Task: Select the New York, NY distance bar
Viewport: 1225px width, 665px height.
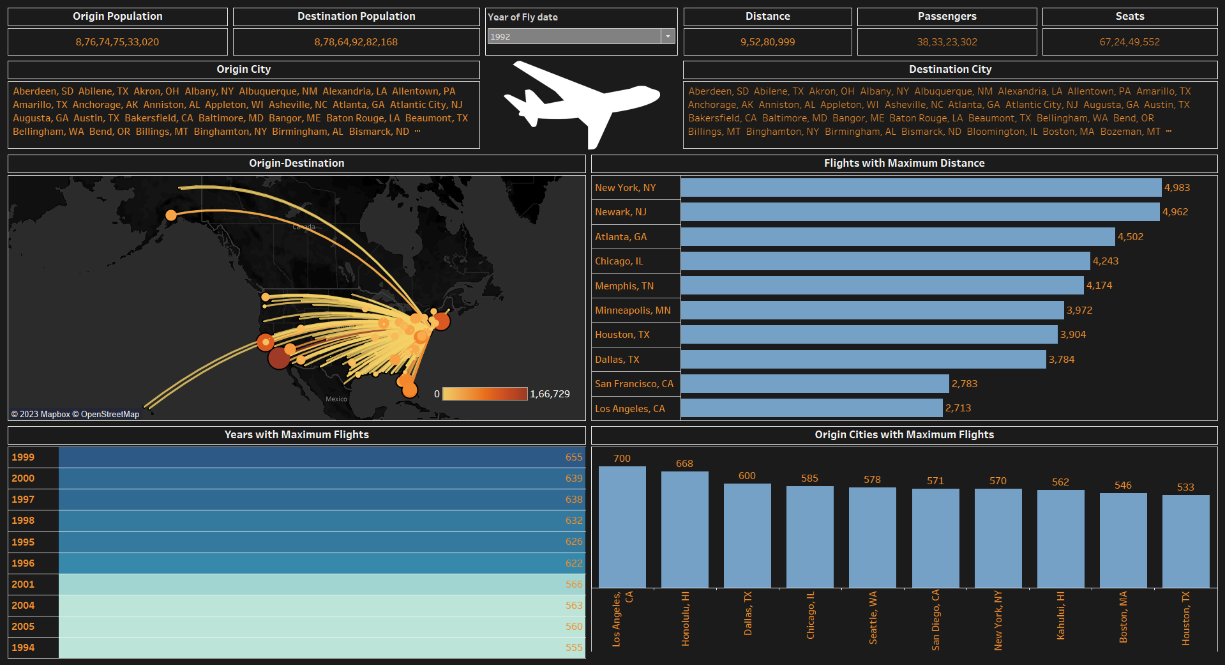Action: pyautogui.click(x=921, y=188)
